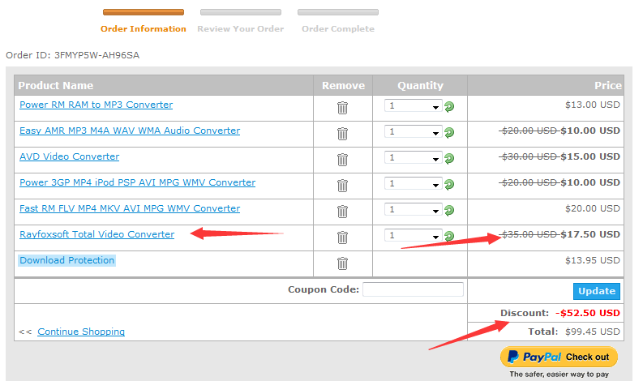643x381 pixels.
Task: Expand quantity dropdown in Fast RM FLV MP4 row
Action: [x=414, y=209]
